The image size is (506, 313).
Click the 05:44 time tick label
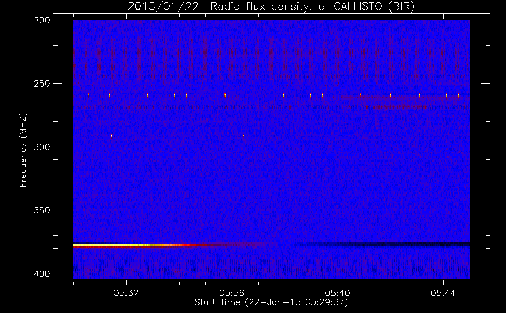(443, 293)
